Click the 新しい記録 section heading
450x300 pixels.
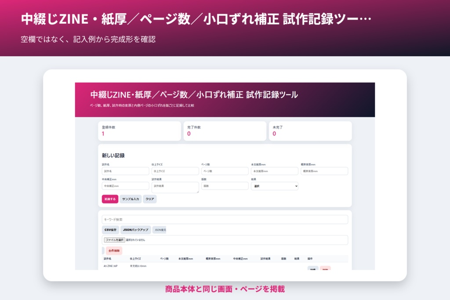pos(113,155)
